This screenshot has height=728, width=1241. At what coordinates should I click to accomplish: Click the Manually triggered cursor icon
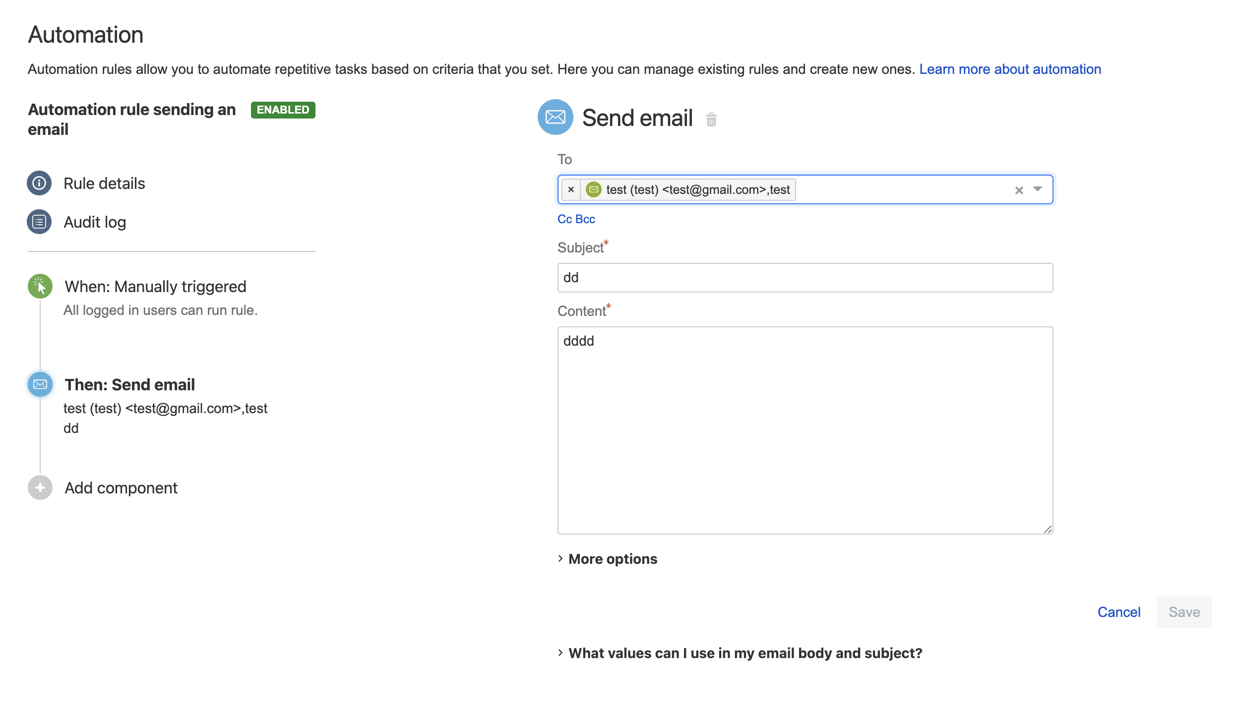(40, 286)
